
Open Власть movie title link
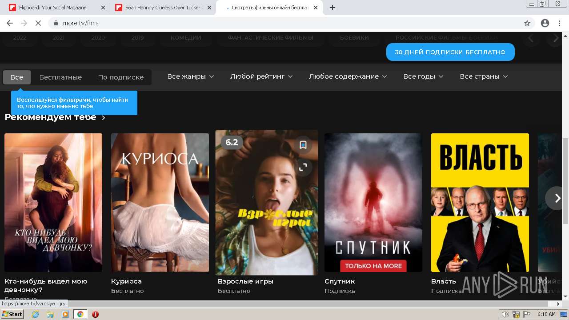click(x=444, y=281)
